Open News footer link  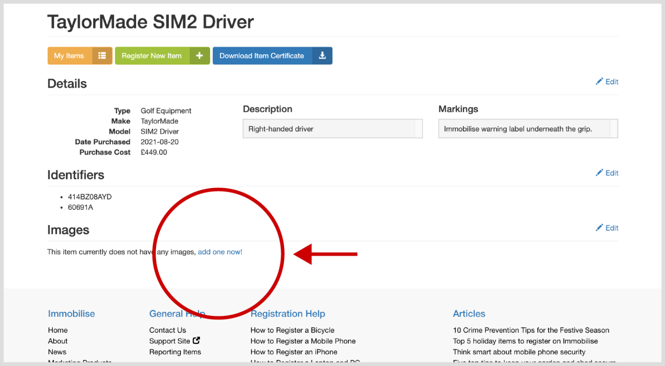(x=57, y=352)
